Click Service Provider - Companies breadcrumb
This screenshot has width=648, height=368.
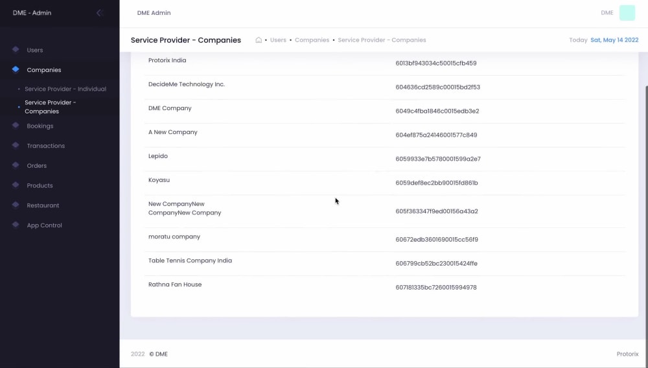tap(382, 40)
